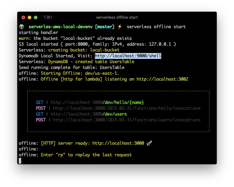Image resolution: width=234 pixels, height=187 pixels.
Task: Click '[HTTP] server ready:' text
Action: (65, 143)
